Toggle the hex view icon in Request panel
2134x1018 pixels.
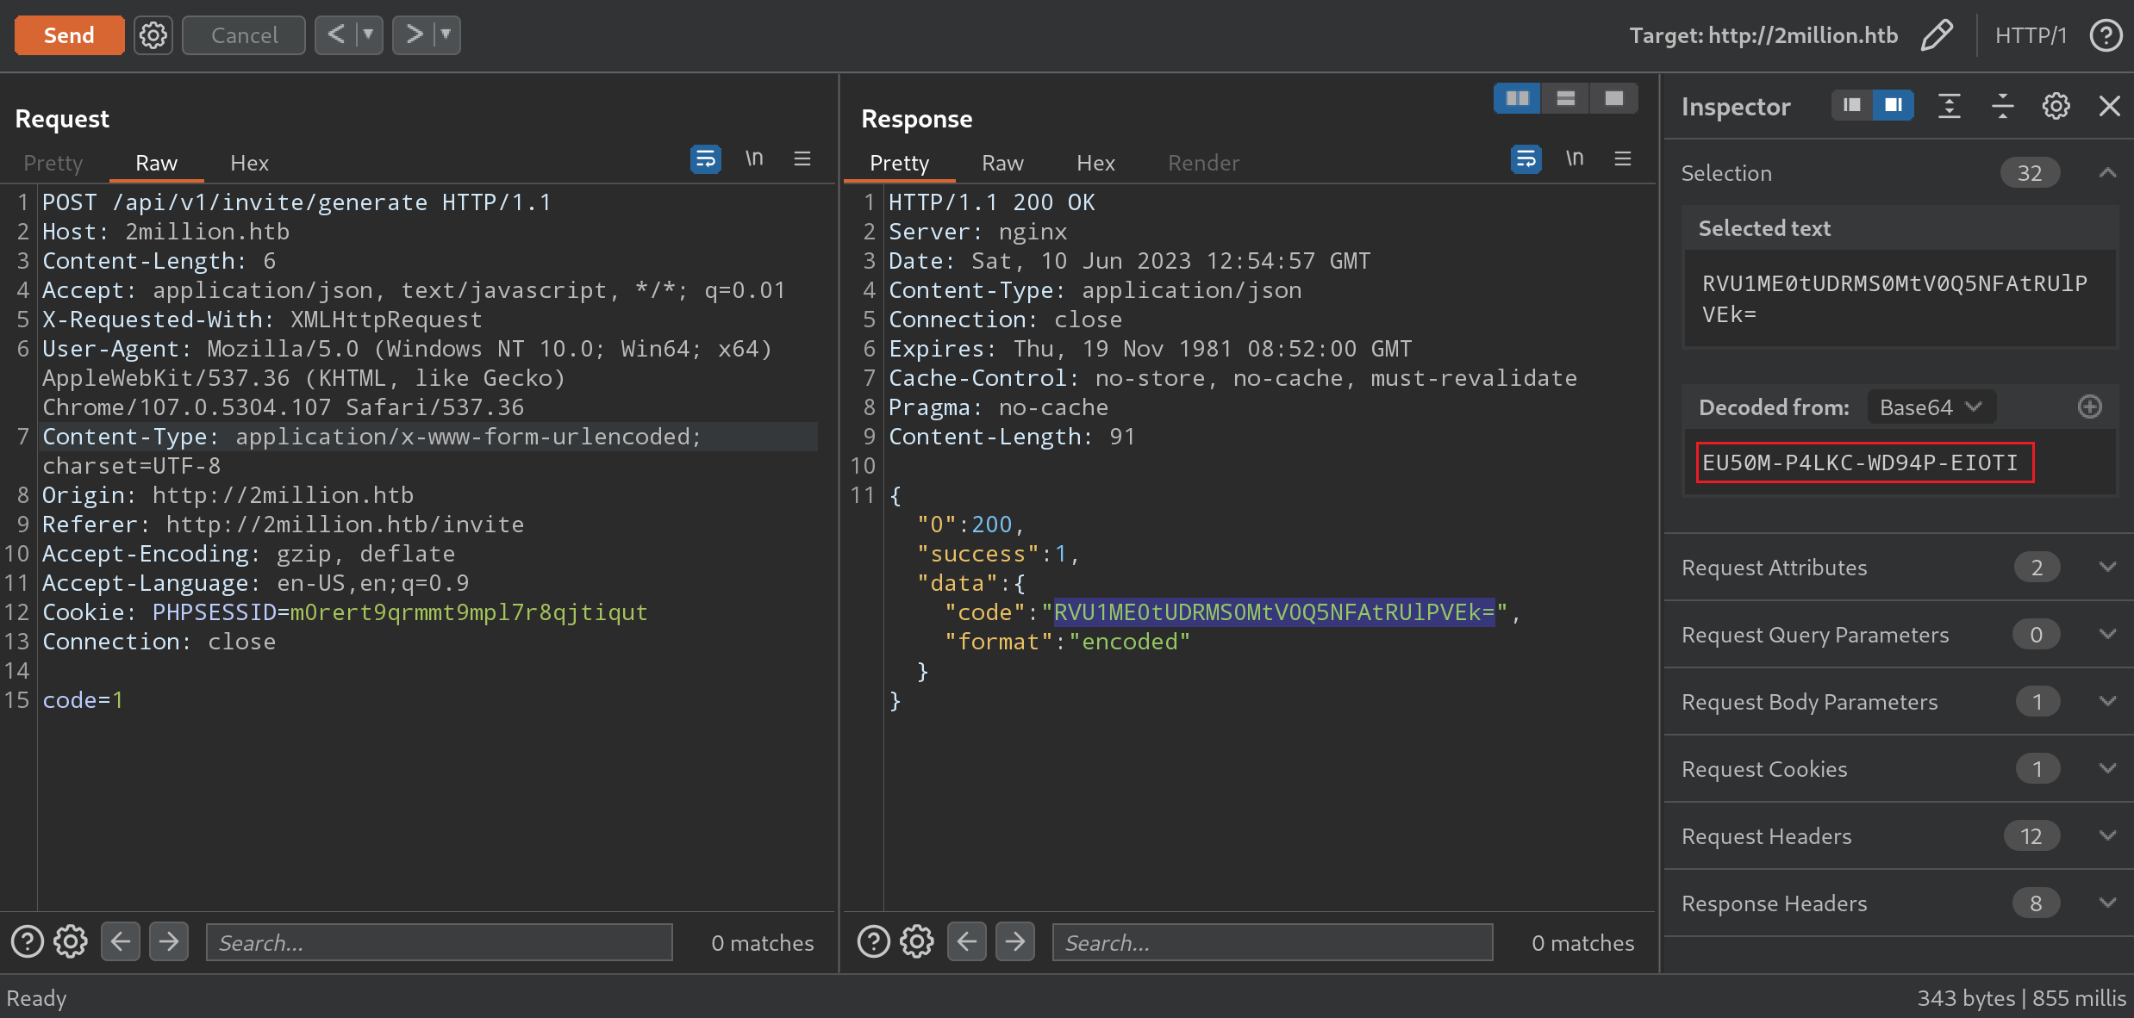coord(249,162)
